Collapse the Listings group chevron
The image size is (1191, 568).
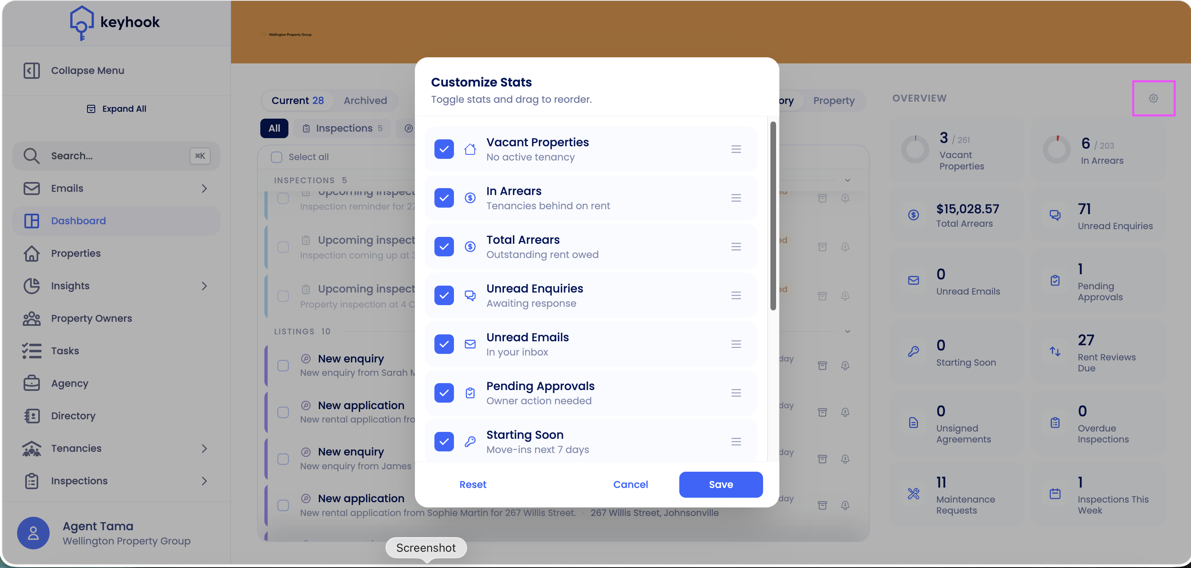[847, 331]
